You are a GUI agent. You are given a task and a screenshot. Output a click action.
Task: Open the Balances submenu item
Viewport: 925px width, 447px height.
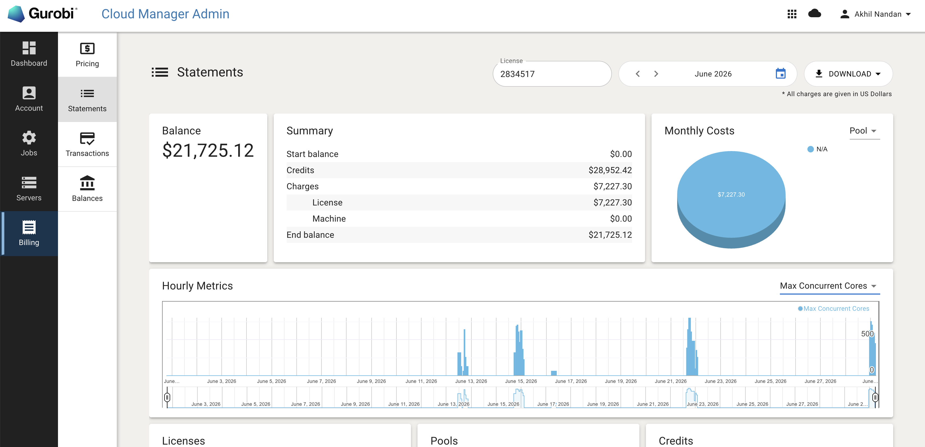[87, 189]
